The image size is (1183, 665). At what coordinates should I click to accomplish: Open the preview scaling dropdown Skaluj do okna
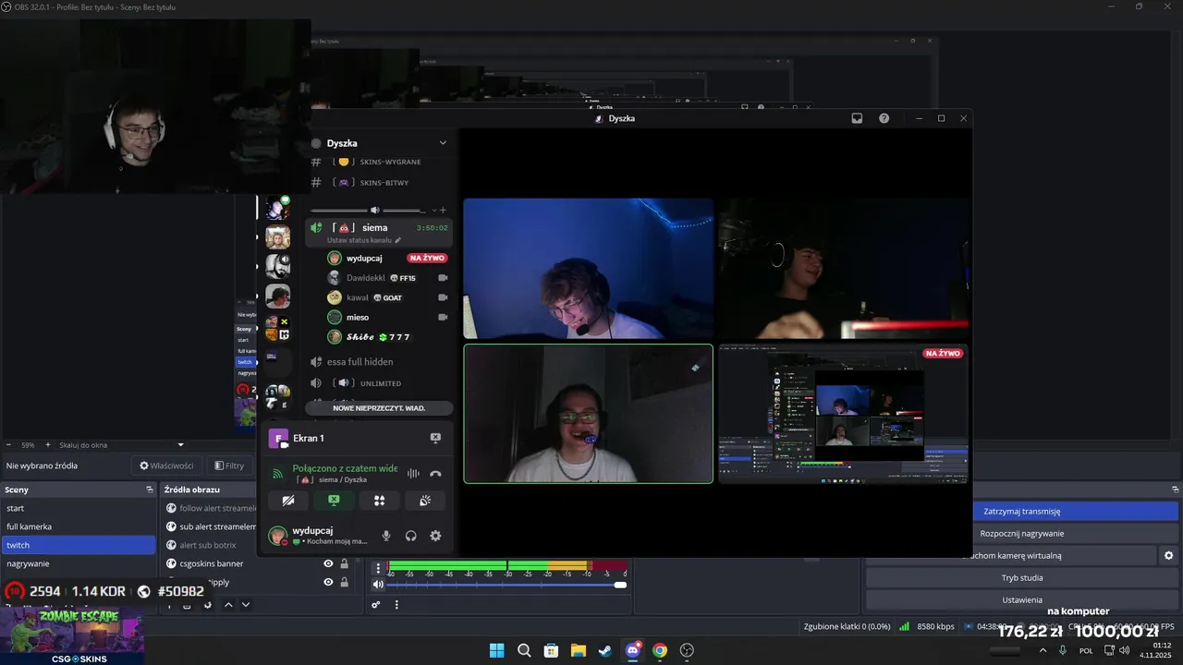point(121,444)
